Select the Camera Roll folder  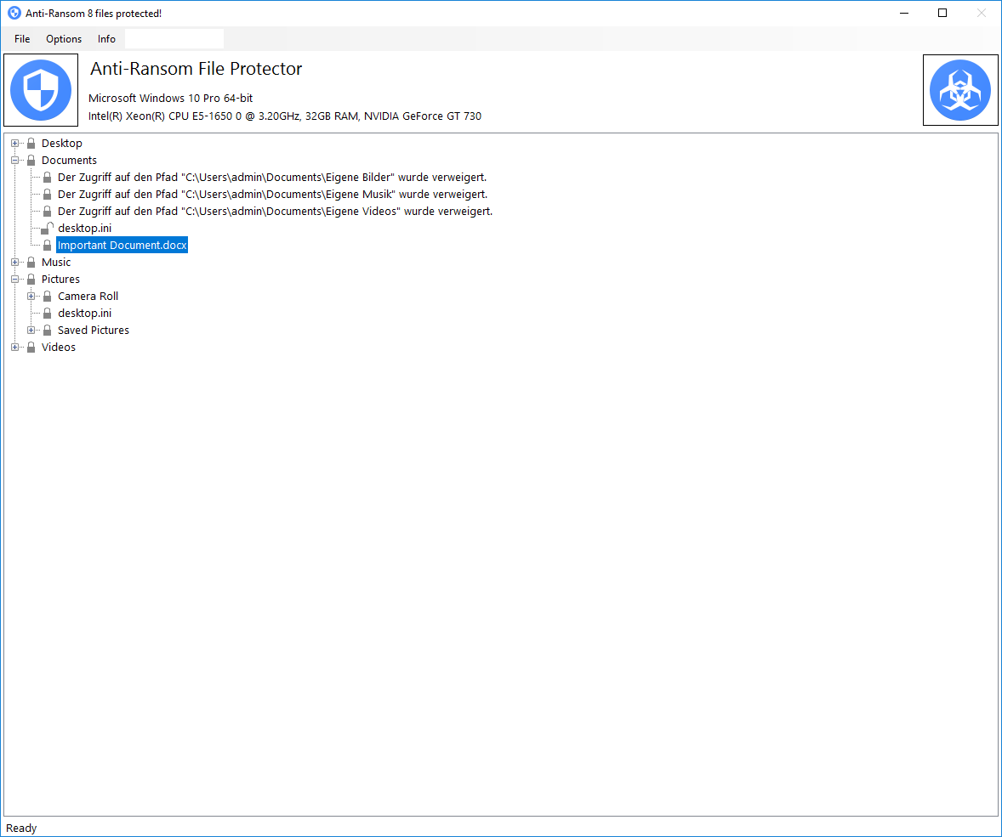[88, 296]
